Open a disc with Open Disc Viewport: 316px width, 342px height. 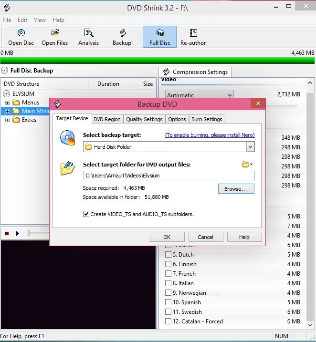(21, 37)
